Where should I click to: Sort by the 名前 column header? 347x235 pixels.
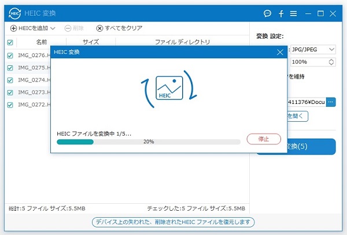pos(42,42)
